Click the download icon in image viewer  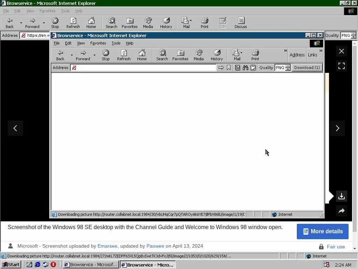(342, 196)
